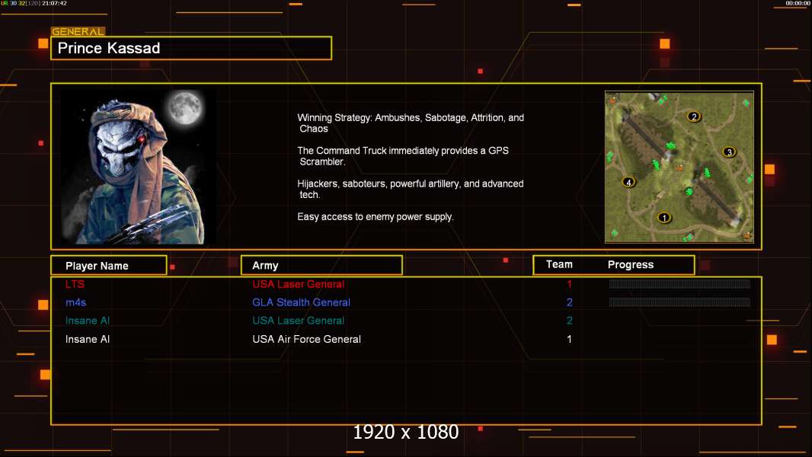Click the full moon in the general portrait
Screen dimensions: 812x457
coord(185,107)
